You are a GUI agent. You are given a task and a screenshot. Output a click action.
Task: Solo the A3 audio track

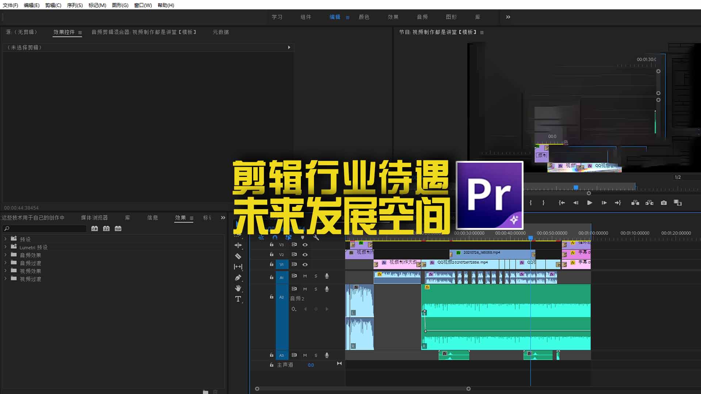(x=316, y=355)
